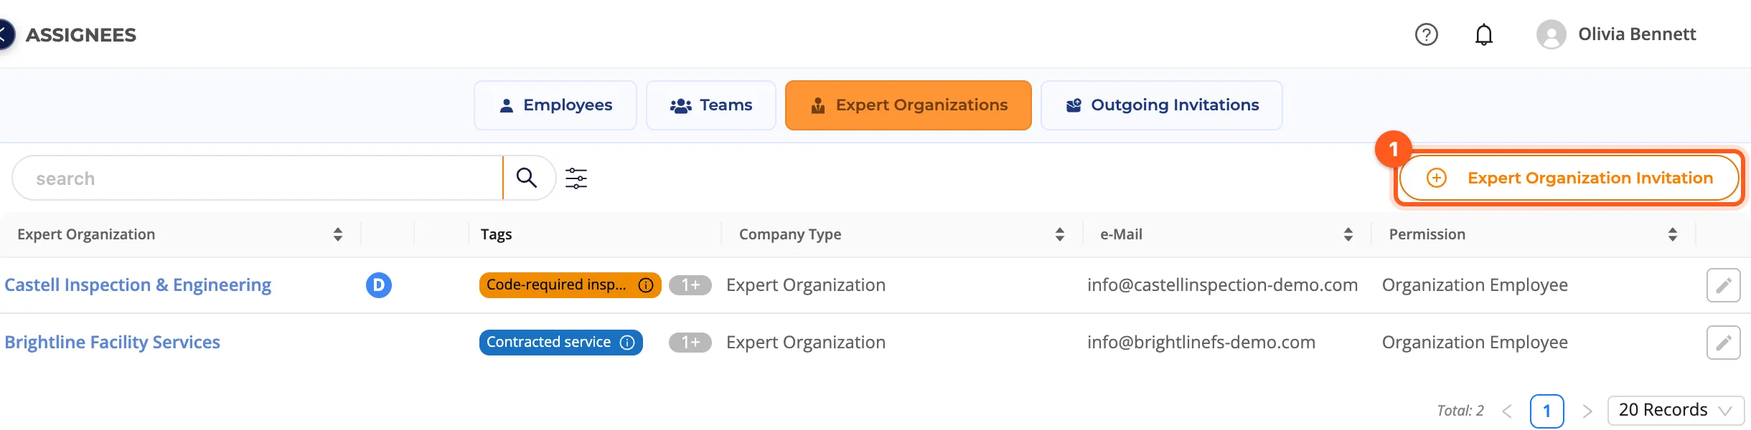Click the magnifier search button
1751x430 pixels.
click(527, 178)
